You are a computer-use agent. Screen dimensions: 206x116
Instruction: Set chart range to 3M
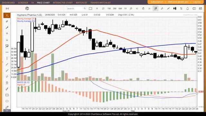coord(115,8)
